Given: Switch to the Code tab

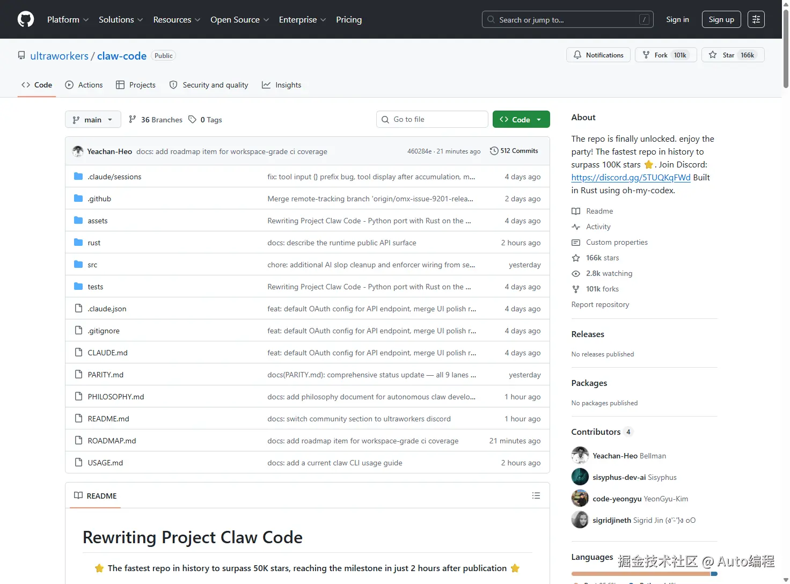Looking at the screenshot, I should point(36,85).
